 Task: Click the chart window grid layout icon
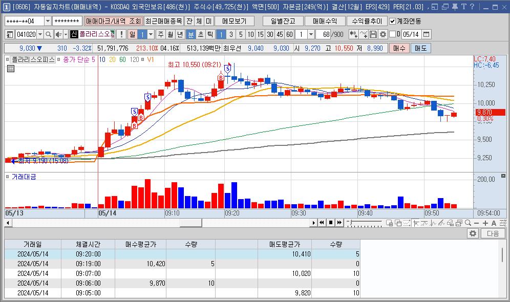[x=389, y=223]
